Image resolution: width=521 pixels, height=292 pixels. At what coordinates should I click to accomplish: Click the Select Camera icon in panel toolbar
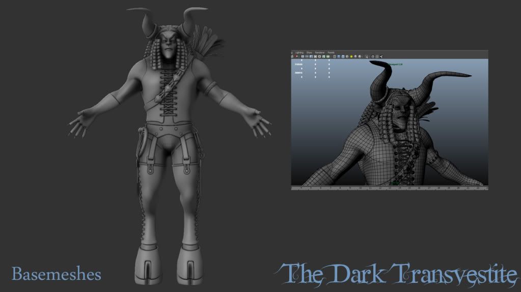[292, 56]
